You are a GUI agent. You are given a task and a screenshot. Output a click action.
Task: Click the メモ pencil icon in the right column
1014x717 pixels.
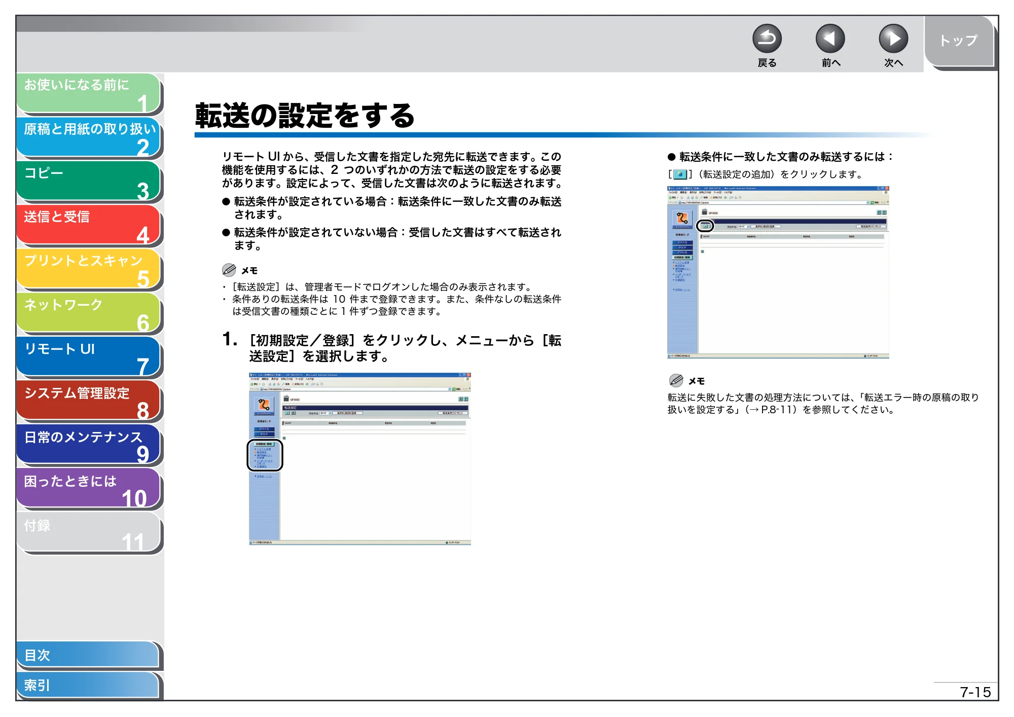click(x=676, y=380)
